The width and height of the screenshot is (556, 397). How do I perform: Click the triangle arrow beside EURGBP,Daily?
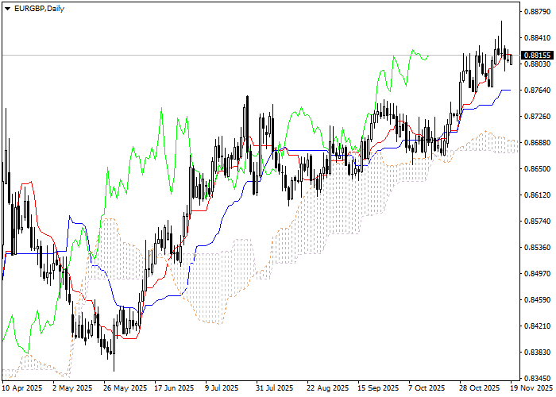(7, 8)
